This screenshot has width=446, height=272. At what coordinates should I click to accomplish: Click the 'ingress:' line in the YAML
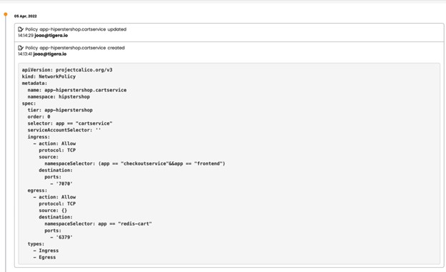point(39,136)
